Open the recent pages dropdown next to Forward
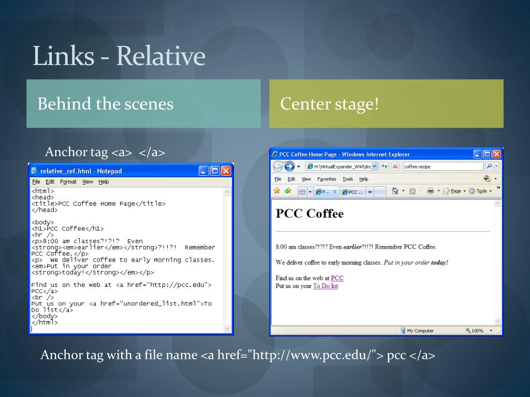 coord(299,167)
